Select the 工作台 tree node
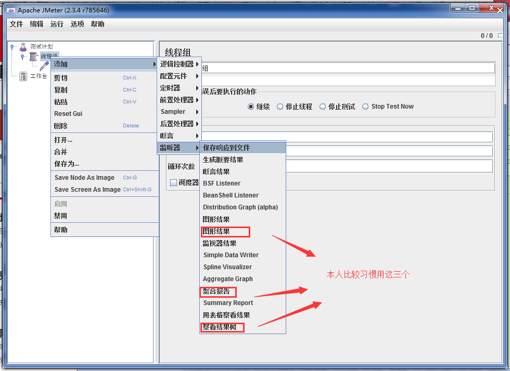Viewport: 510px width, 371px height. [39, 76]
